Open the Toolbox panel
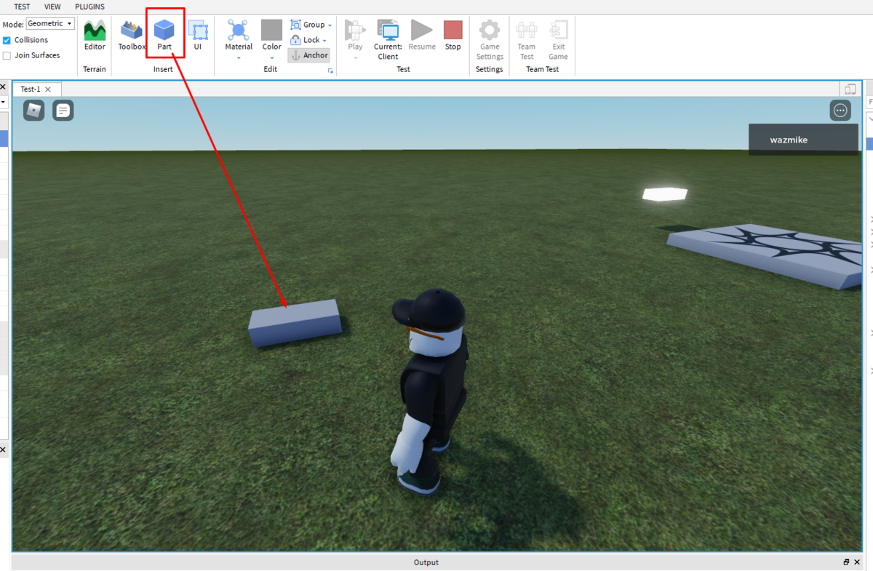 [x=132, y=36]
